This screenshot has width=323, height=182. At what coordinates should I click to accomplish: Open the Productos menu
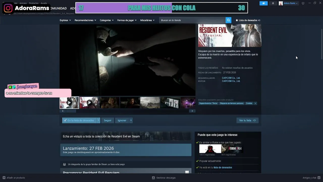click(x=34, y=3)
